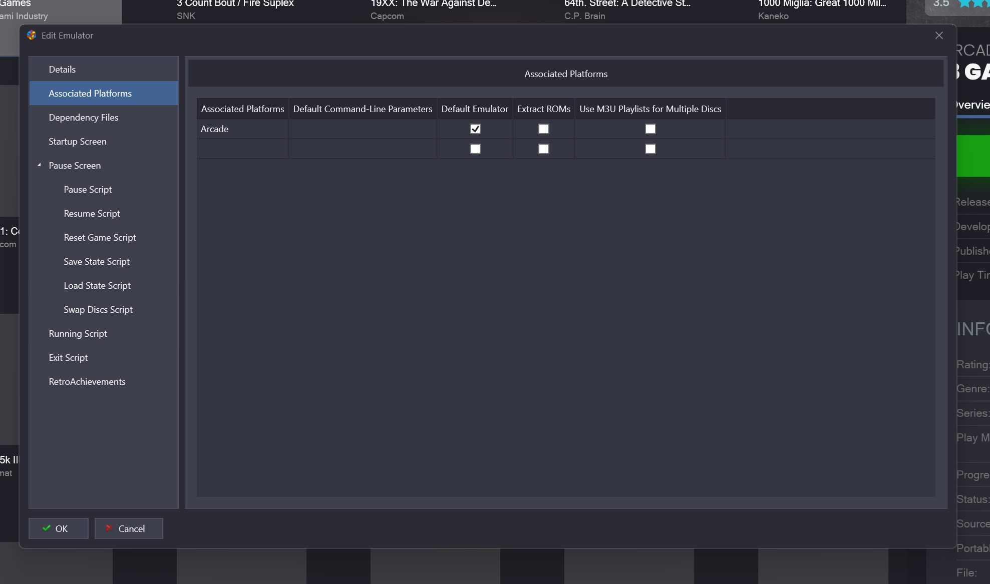This screenshot has height=584, width=990.
Task: Click the Extract ROMs column header
Action: (543, 109)
